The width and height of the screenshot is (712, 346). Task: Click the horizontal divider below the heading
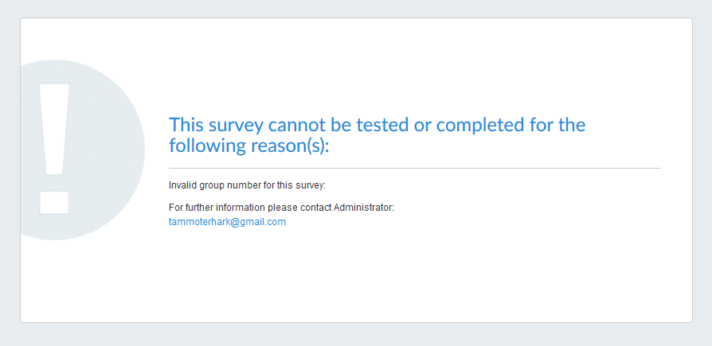414,169
